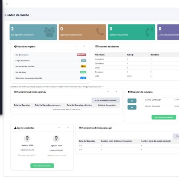
Task: Close the Nombre Estadísticas para hoy panel
Action: (117, 91)
